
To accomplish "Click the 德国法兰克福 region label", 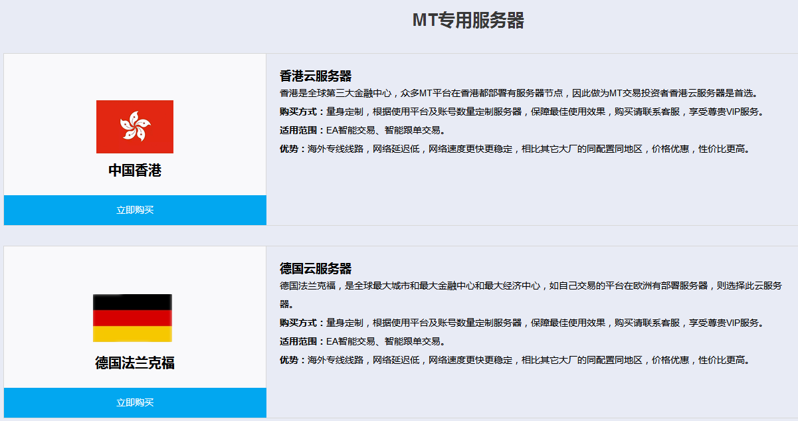I will tap(135, 363).
